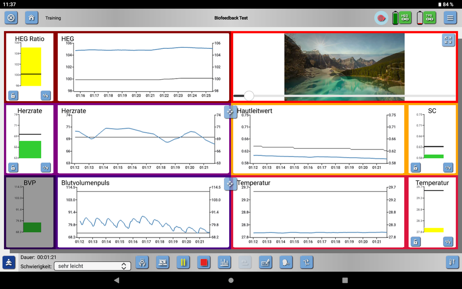This screenshot has height=289, width=462.
Task: Click the threshold mode button in the BVP panel
Action: click(x=46, y=242)
